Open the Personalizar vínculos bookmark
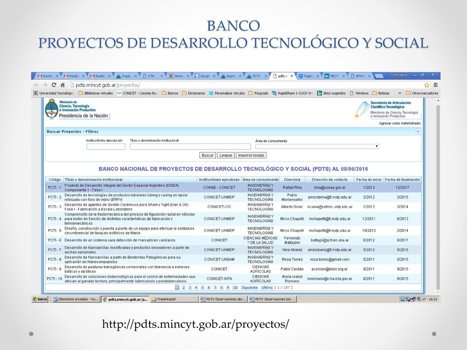The height and width of the screenshot is (350, 467). click(x=227, y=93)
